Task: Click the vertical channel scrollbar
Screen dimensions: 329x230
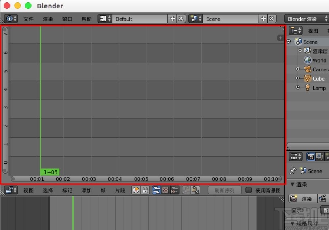Action: [5, 100]
